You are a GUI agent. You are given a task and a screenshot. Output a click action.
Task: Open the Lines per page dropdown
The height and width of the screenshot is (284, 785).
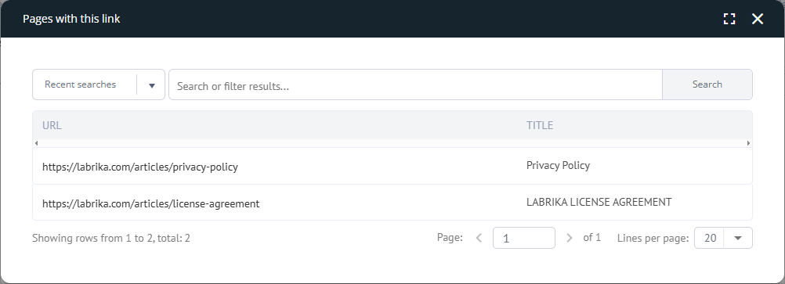[x=723, y=238]
